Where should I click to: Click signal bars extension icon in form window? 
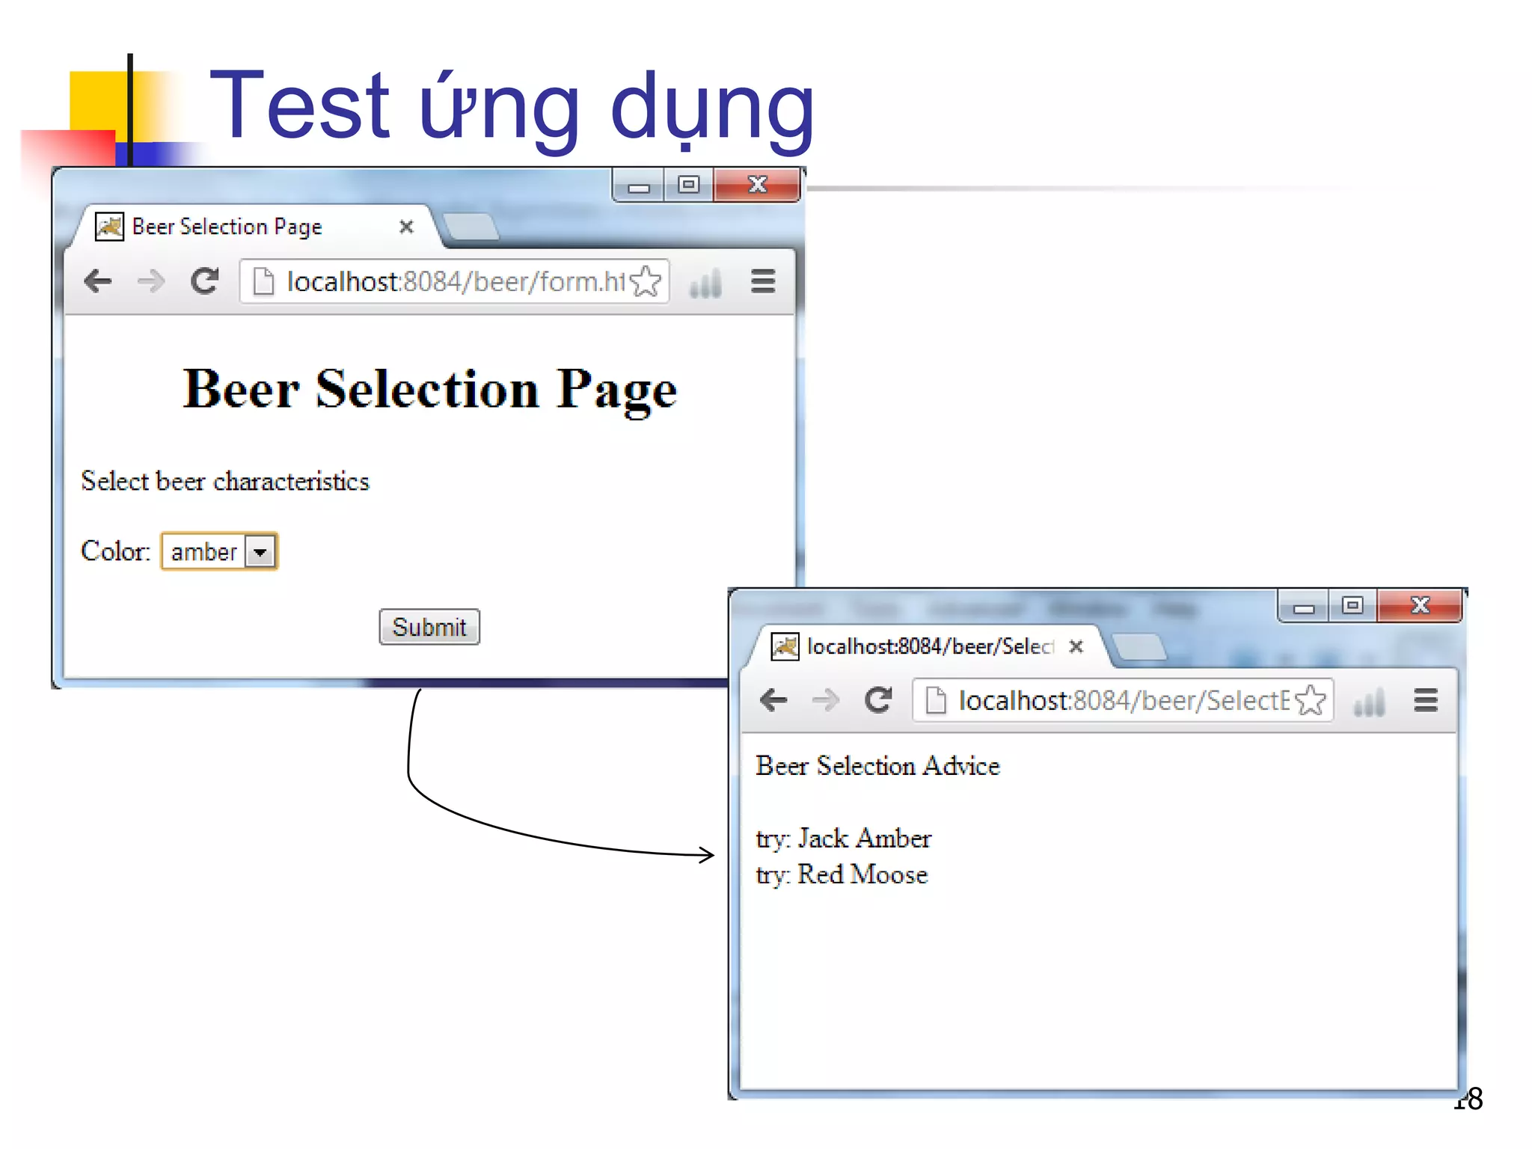click(x=705, y=283)
